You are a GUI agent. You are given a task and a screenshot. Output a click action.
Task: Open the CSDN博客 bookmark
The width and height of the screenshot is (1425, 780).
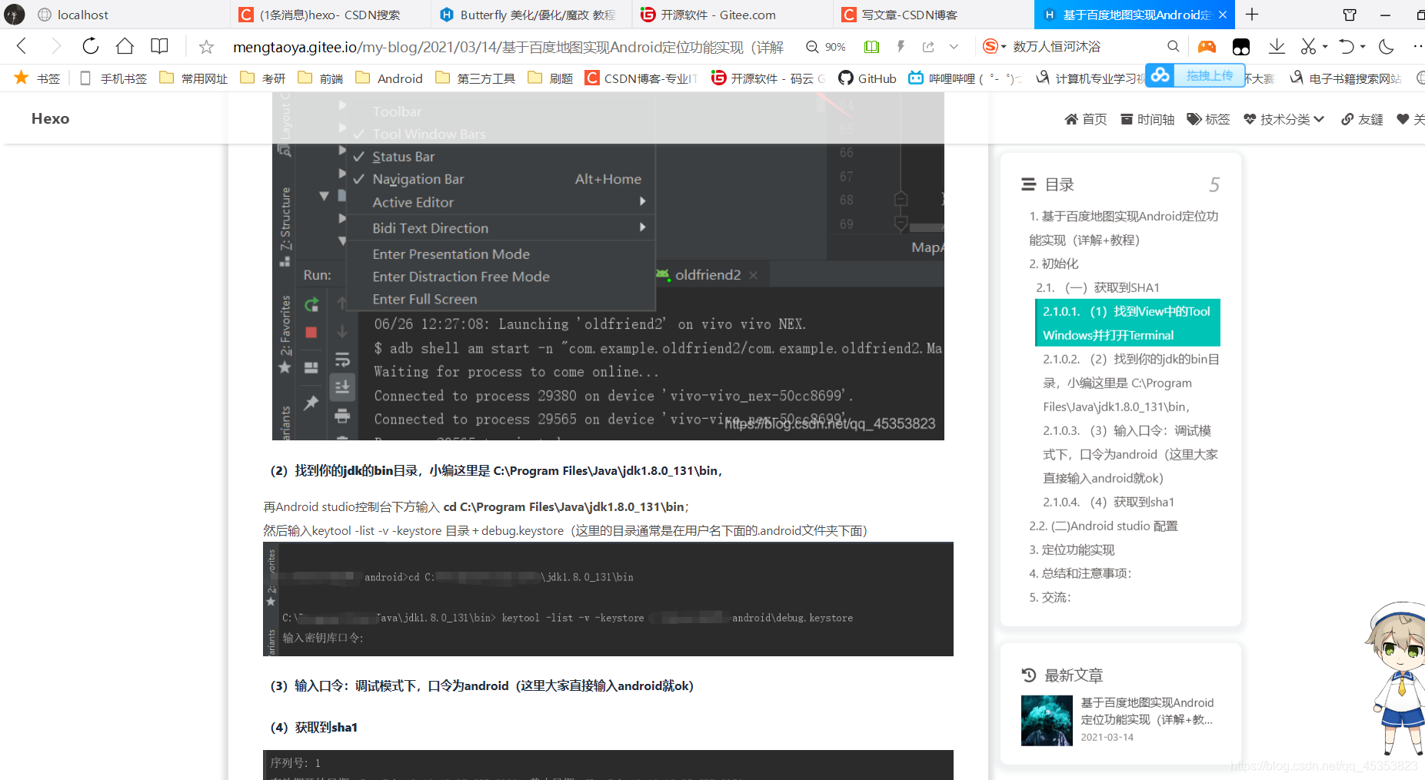pyautogui.click(x=641, y=78)
